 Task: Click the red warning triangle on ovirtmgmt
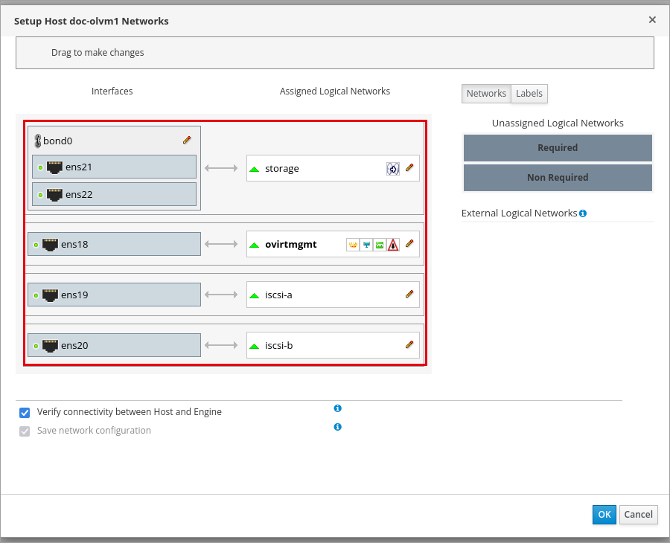(x=393, y=245)
